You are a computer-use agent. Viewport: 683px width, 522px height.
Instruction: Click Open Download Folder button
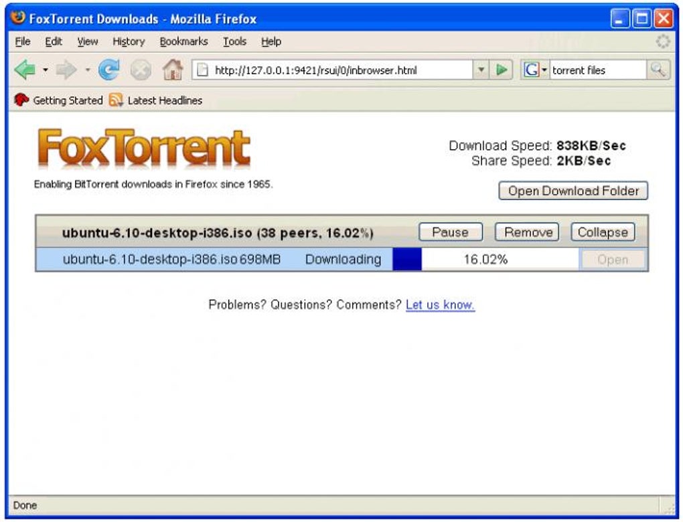tap(573, 191)
